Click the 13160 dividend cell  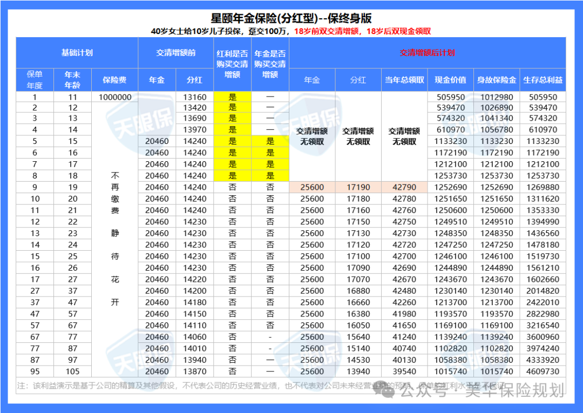coord(195,97)
